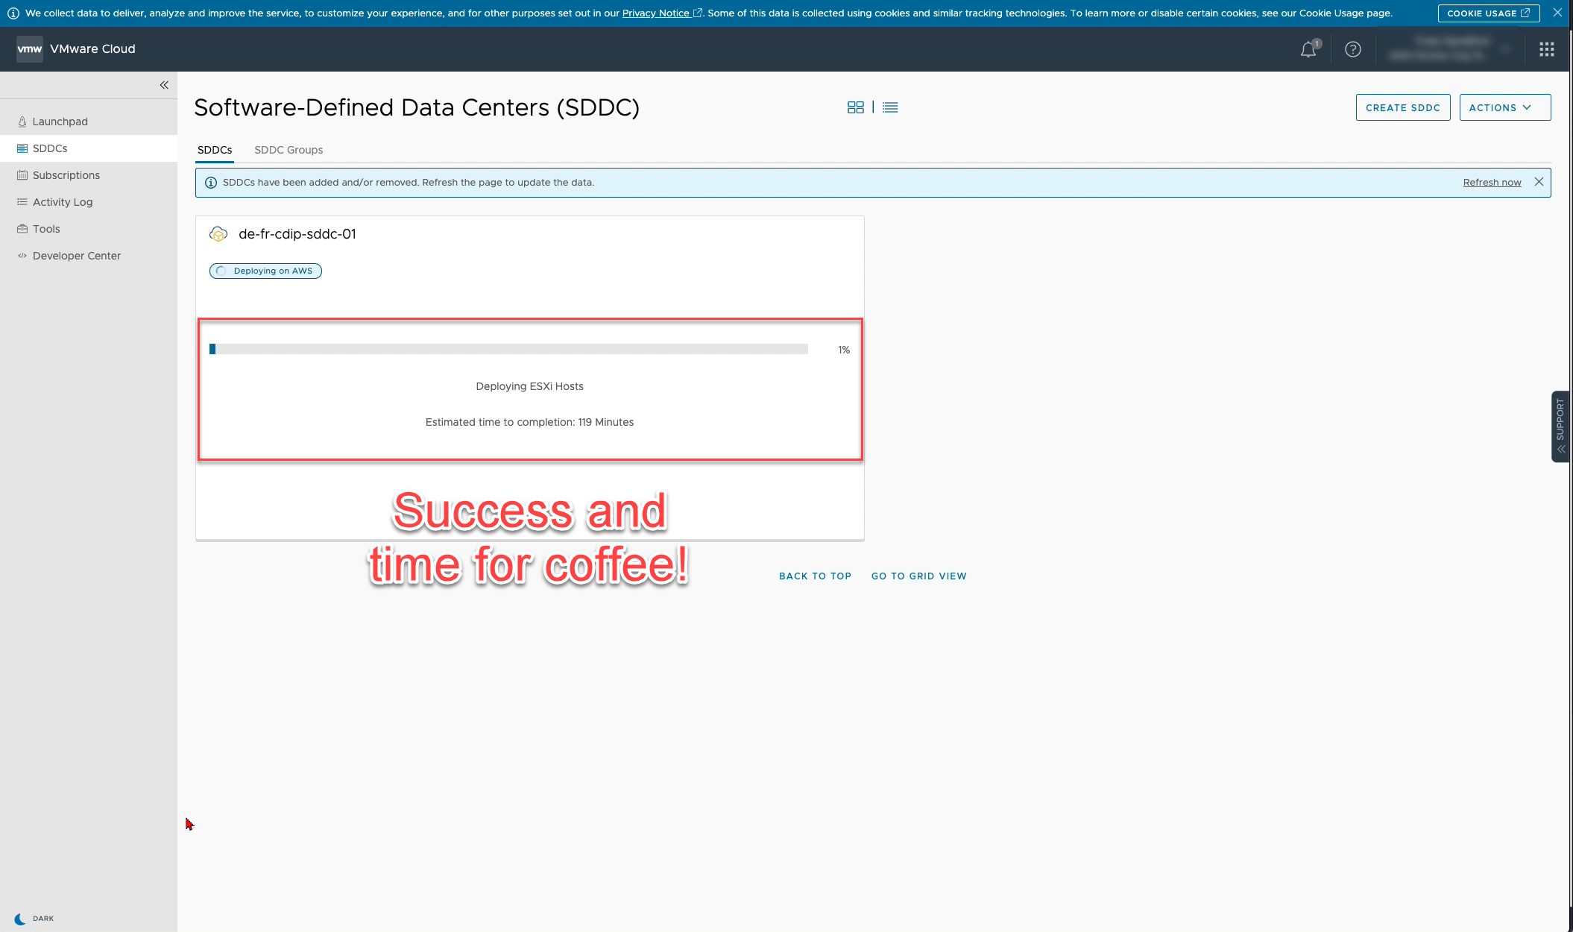Click the Deploying ESXi Hosts text
Image resolution: width=1573 pixels, height=932 pixels.
click(x=529, y=386)
